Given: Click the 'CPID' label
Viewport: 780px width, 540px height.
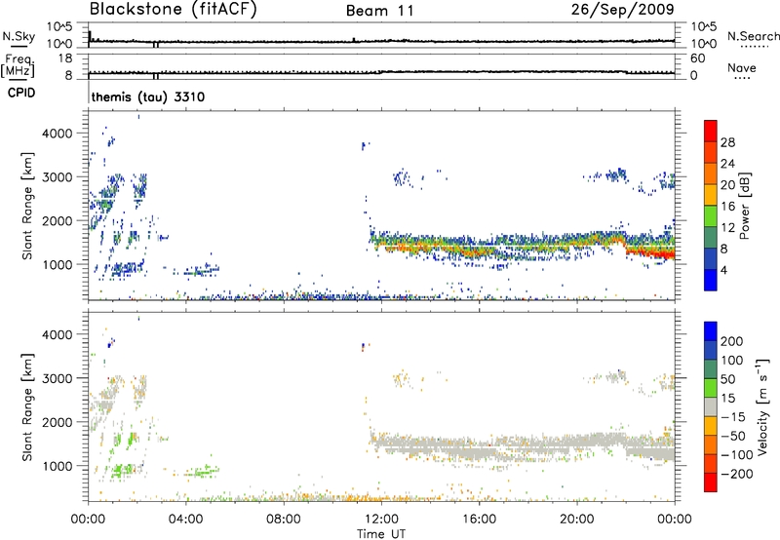Looking at the screenshot, I should pyautogui.click(x=21, y=93).
